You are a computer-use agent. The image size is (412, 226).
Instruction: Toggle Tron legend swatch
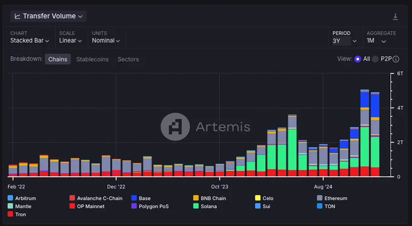[10, 214]
